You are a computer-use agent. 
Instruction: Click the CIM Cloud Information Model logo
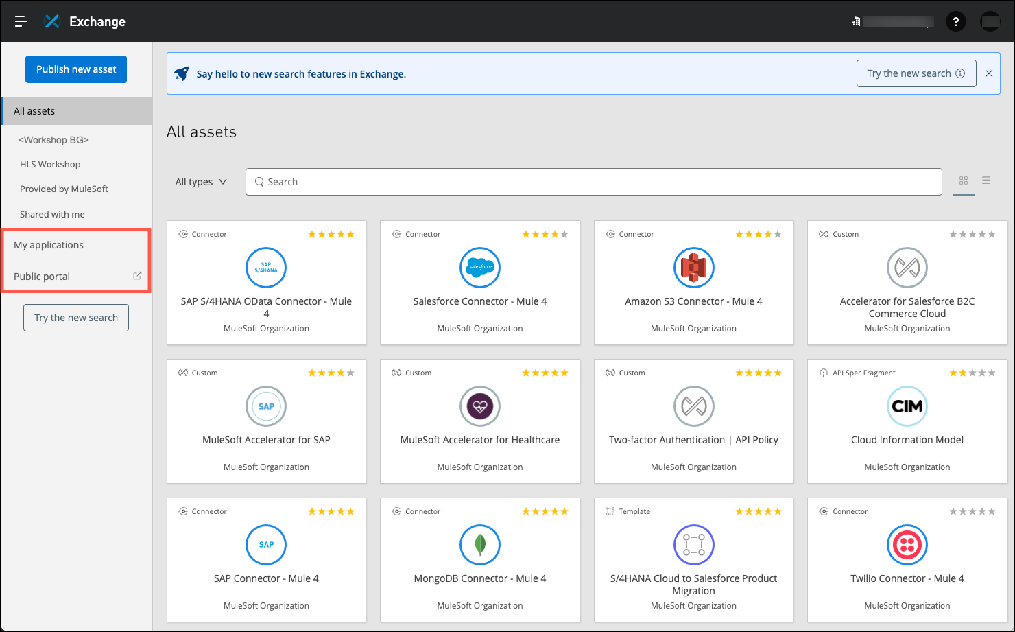907,406
